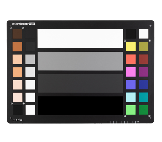This screenshot has width=162, height=142.
Task: Pick the light violet-blue swatch
Action: 131,85
